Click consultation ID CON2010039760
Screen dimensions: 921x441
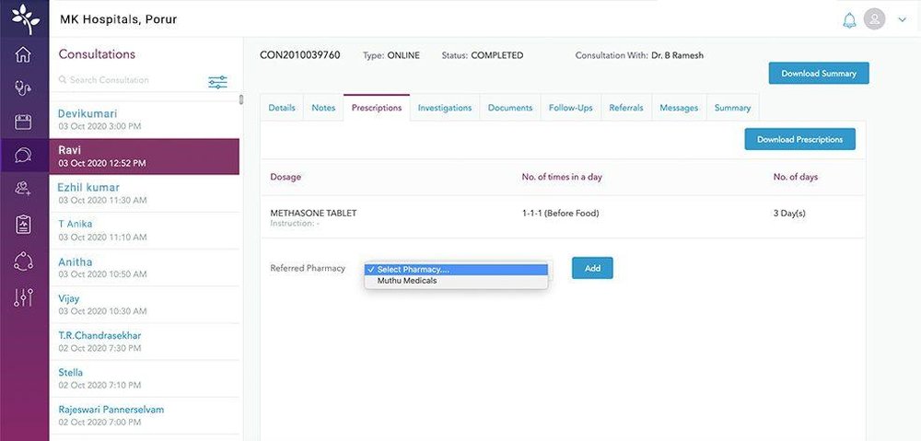(x=299, y=55)
